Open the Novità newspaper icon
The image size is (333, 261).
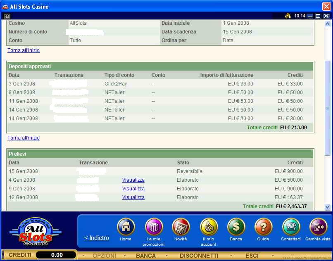tap(181, 227)
